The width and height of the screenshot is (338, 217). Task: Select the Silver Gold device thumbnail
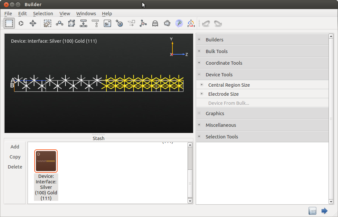pos(46,161)
